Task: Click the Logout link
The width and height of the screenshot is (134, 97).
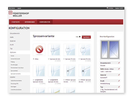Action: pos(19,8)
